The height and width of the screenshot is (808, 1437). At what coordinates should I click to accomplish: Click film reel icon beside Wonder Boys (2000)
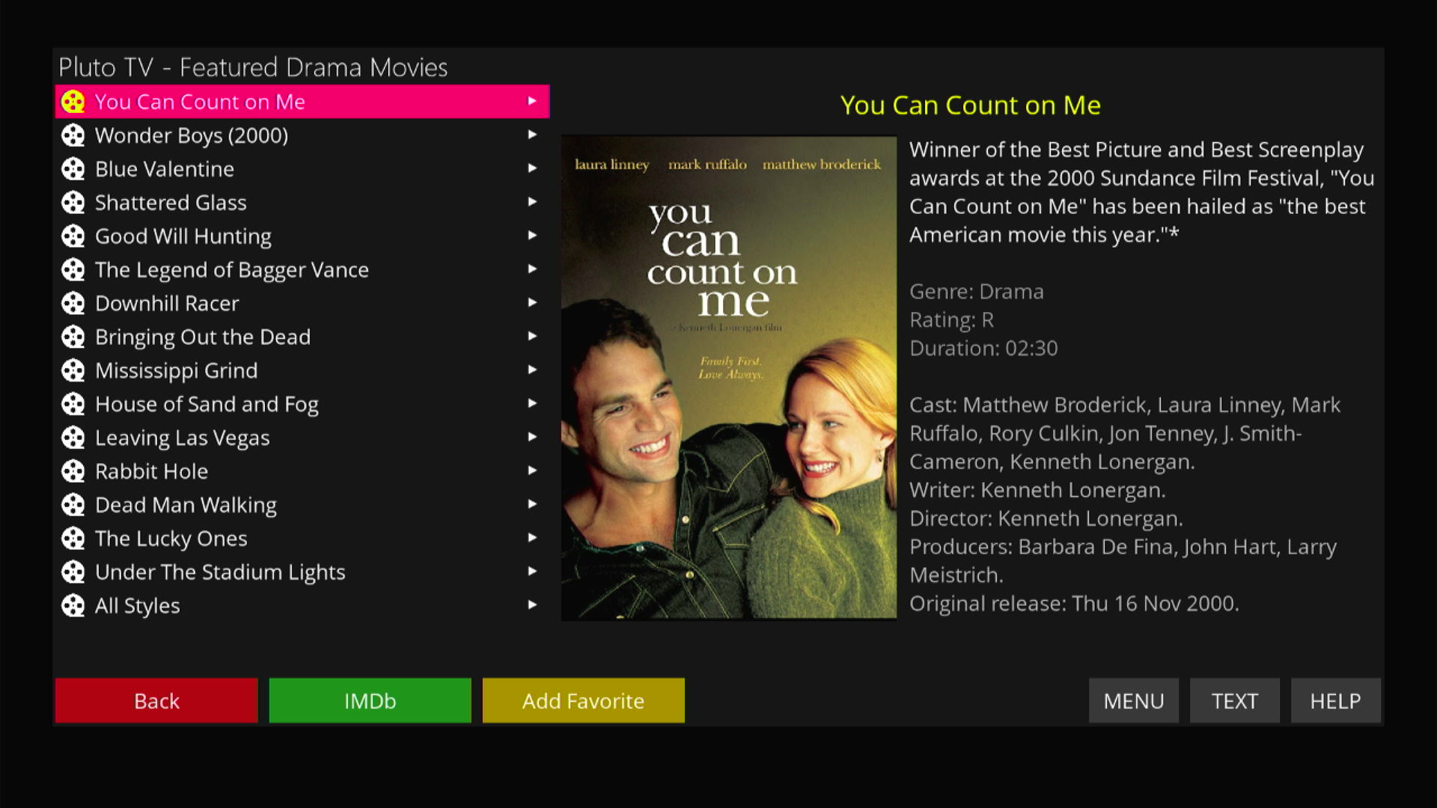[73, 135]
